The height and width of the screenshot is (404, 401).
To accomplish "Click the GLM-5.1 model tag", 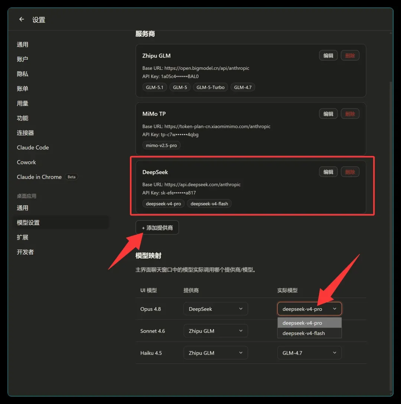I will coord(154,87).
